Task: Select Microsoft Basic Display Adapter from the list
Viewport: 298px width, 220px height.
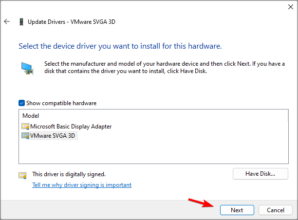Action: click(x=71, y=127)
